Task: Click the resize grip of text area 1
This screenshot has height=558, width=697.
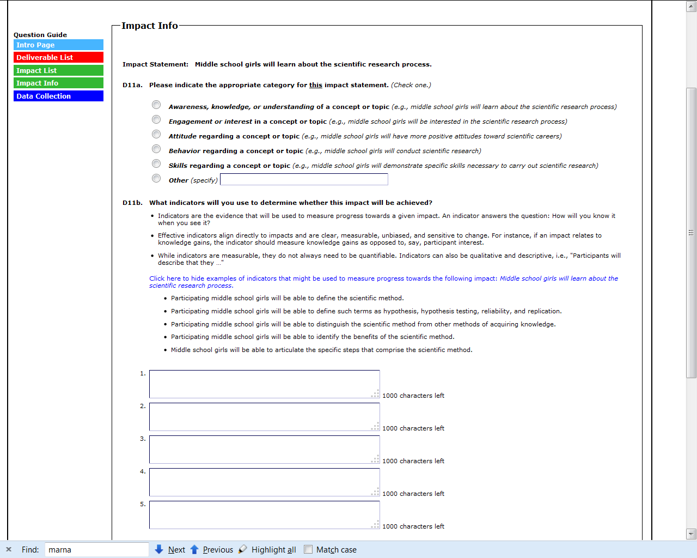Action: (x=375, y=393)
